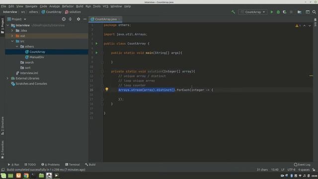Select Scratches and Consoles node
The width and height of the screenshot is (318, 179).
click(x=31, y=84)
